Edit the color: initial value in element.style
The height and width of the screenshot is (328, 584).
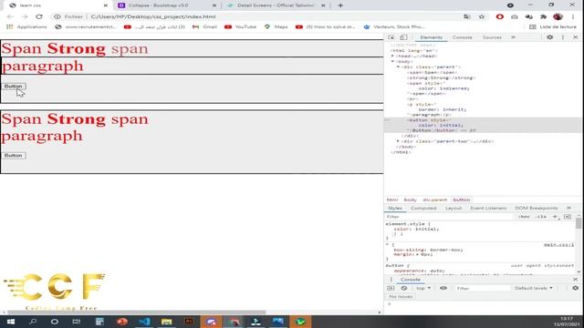[x=427, y=229]
